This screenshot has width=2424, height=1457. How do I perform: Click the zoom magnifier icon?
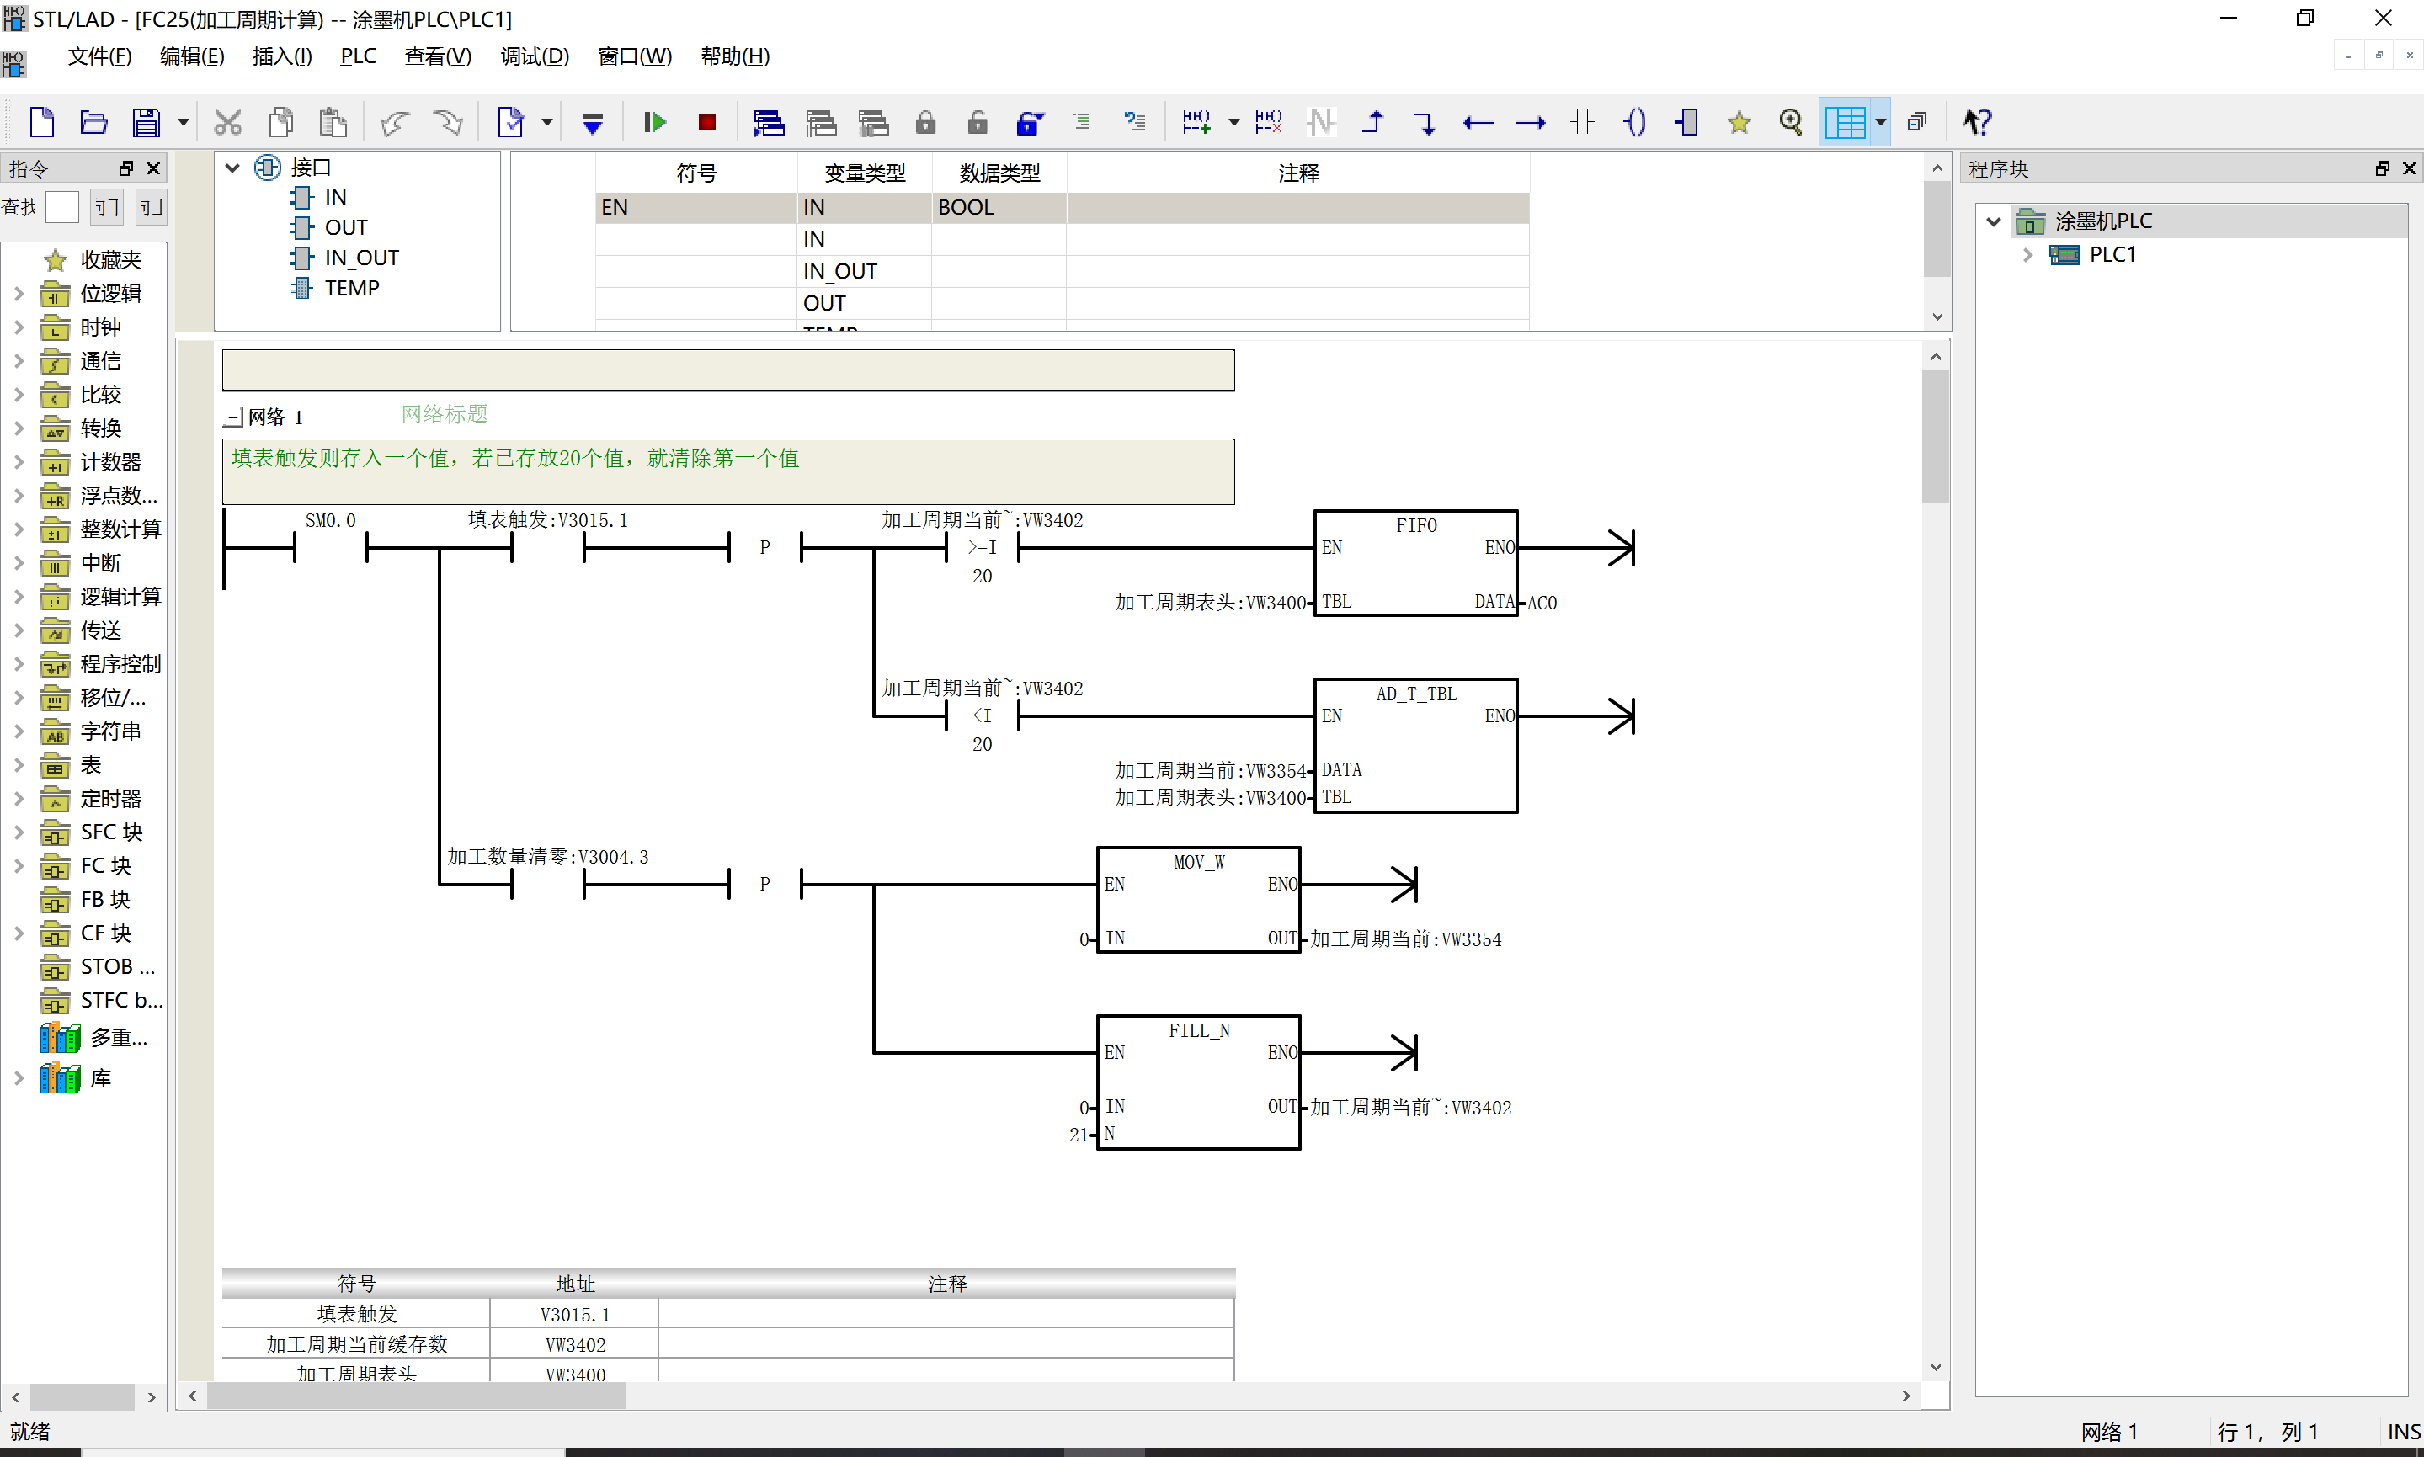pos(1792,123)
